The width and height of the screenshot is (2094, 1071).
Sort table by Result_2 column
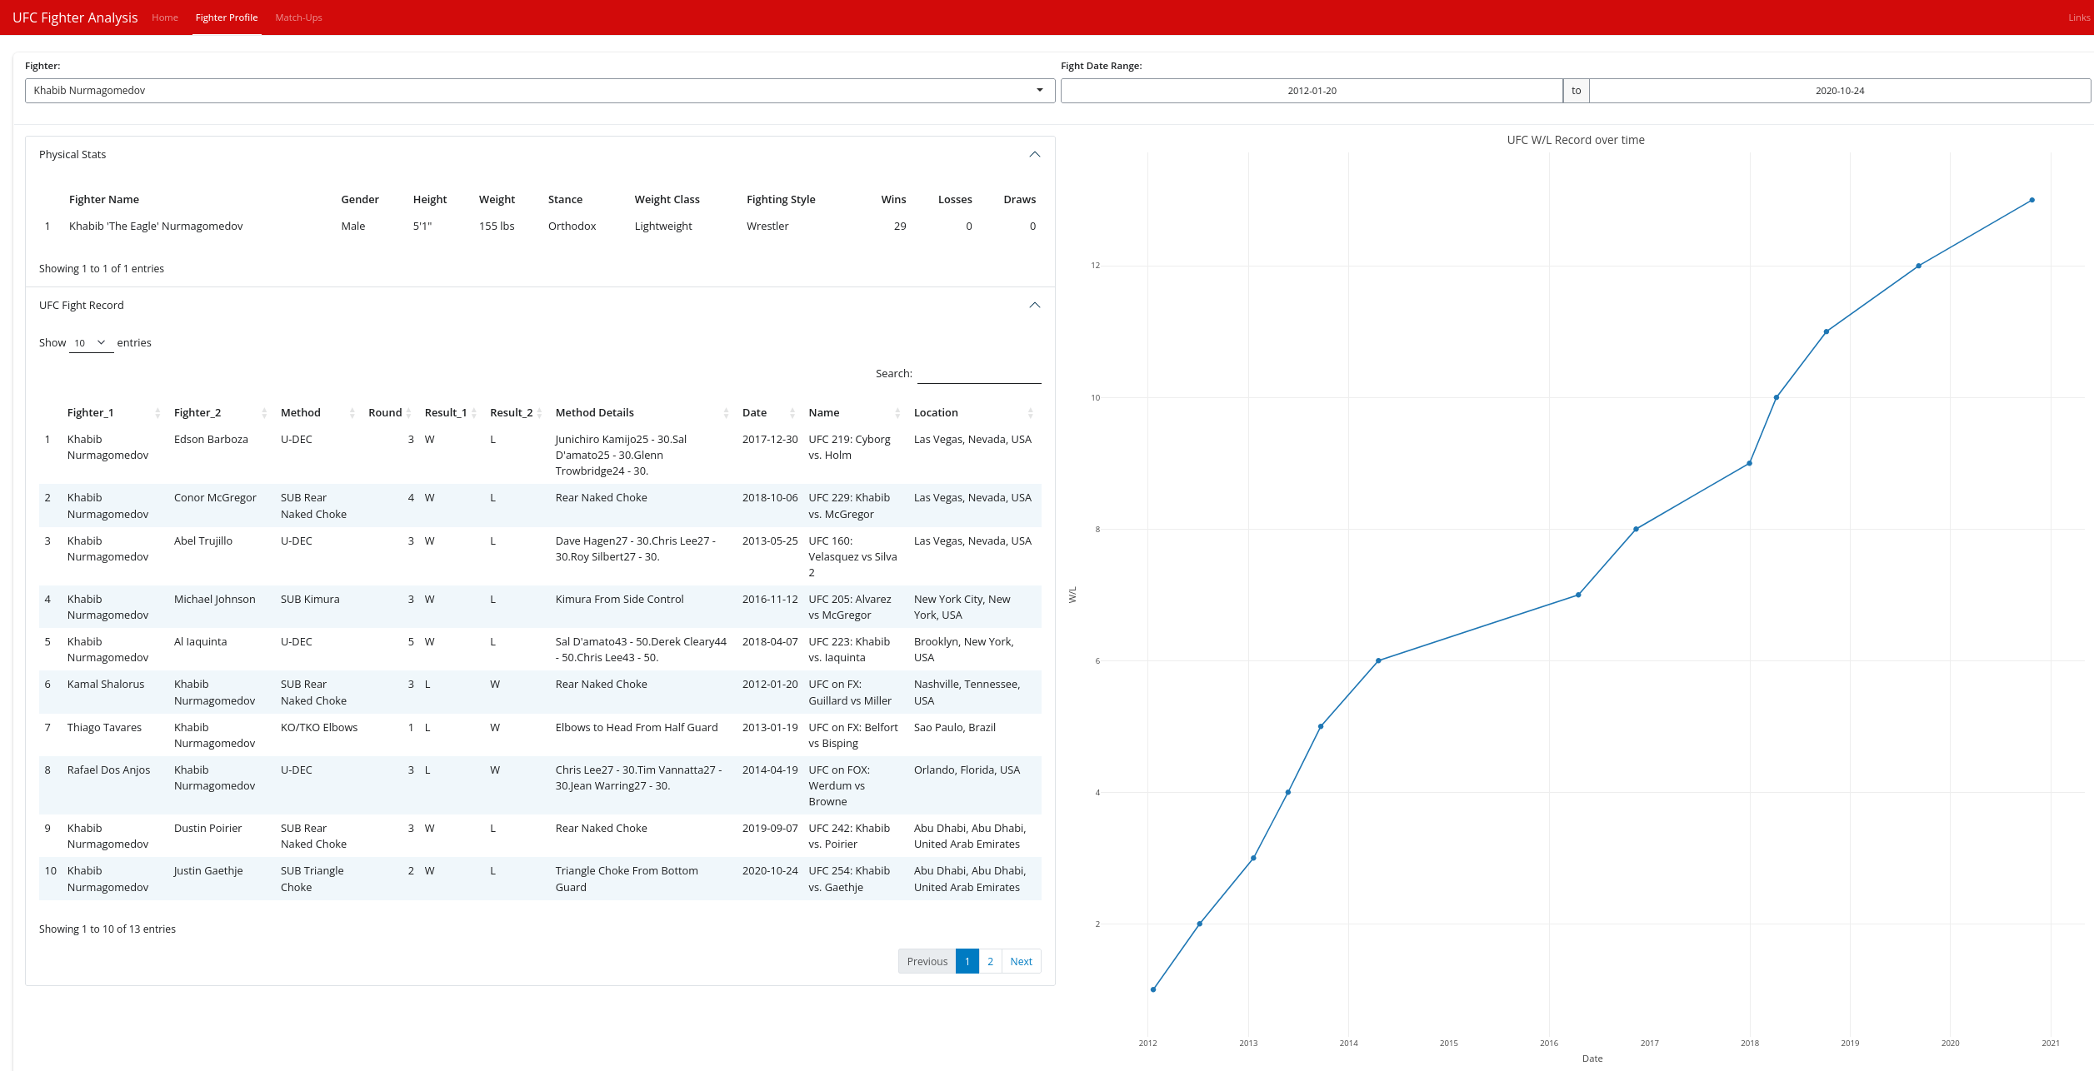tap(517, 413)
